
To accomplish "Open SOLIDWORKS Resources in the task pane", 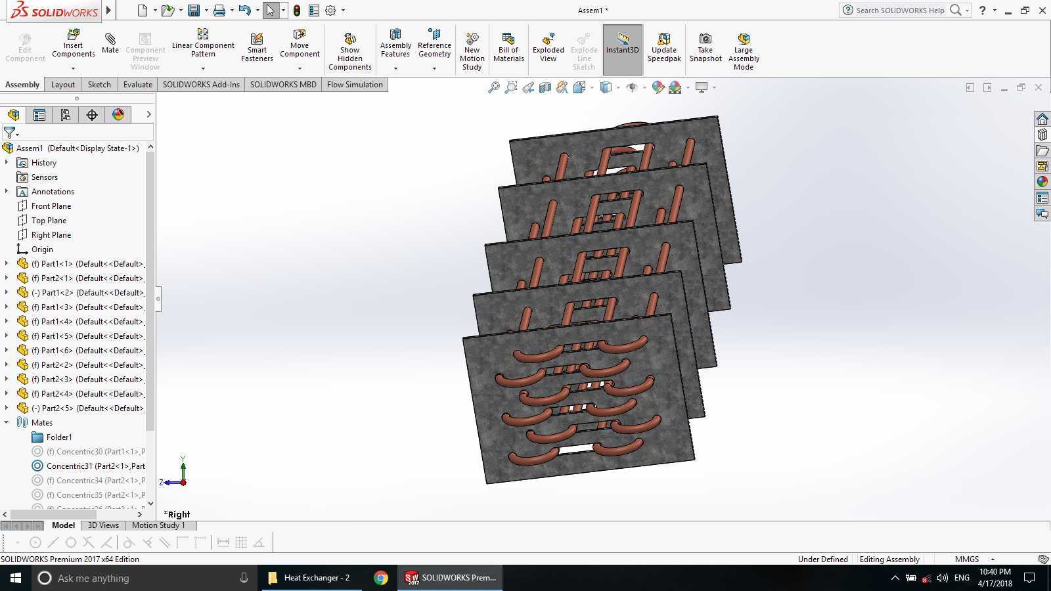I will point(1042,119).
